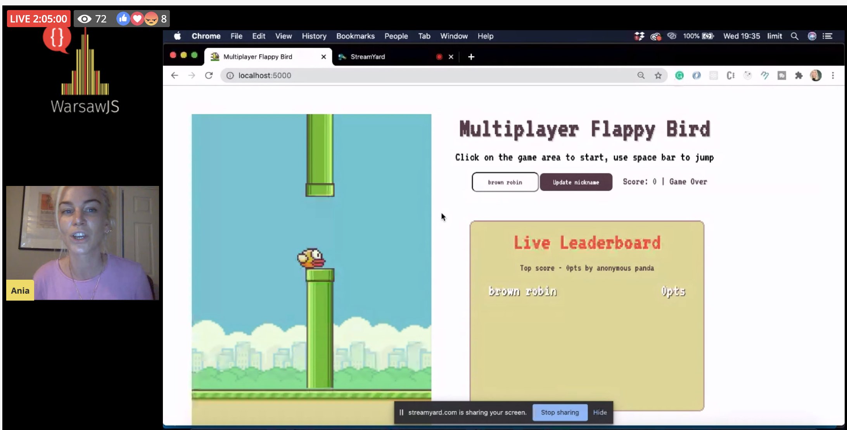Select Ania's webcam video thumbnail
Viewport: 847px width, 430px height.
(83, 243)
